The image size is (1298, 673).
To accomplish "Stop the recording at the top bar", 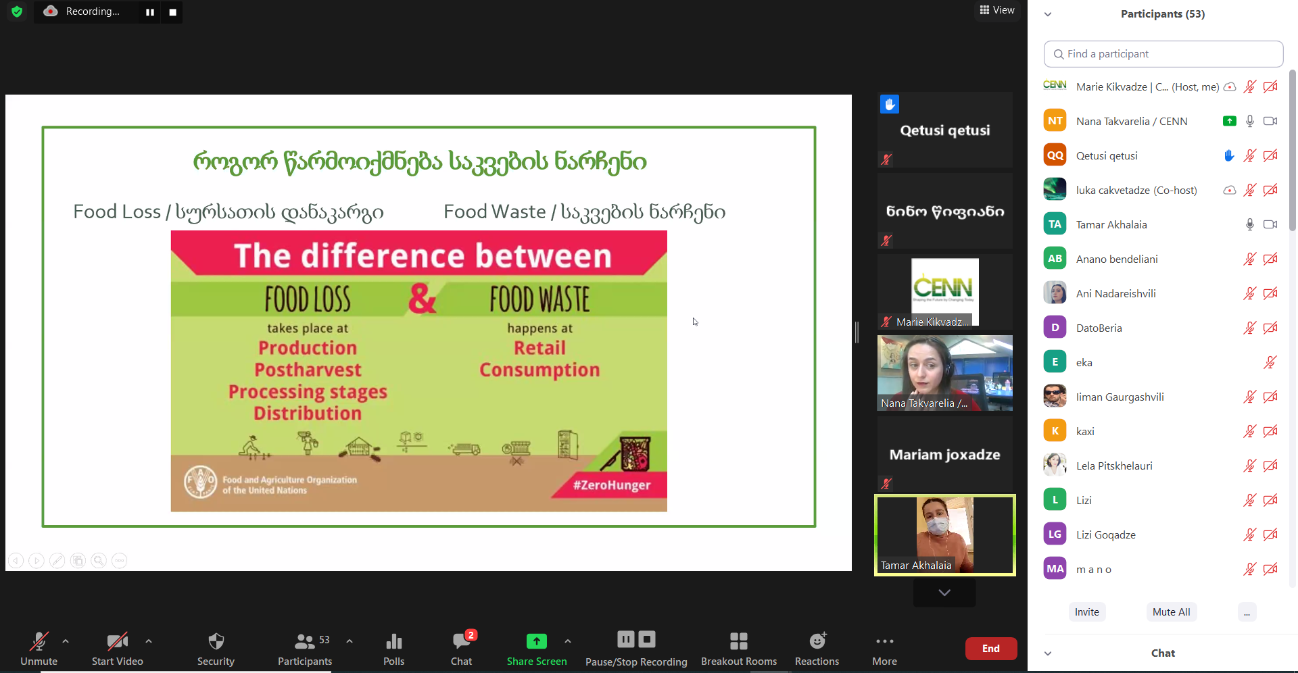I will click(x=172, y=12).
